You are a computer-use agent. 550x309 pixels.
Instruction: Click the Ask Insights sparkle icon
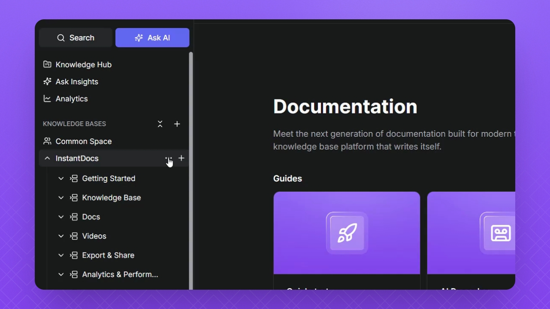(47, 82)
